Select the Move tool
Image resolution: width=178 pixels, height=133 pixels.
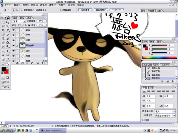(7, 23)
